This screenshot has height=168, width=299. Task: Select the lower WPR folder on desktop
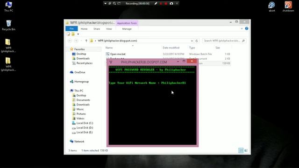(x=8, y=64)
